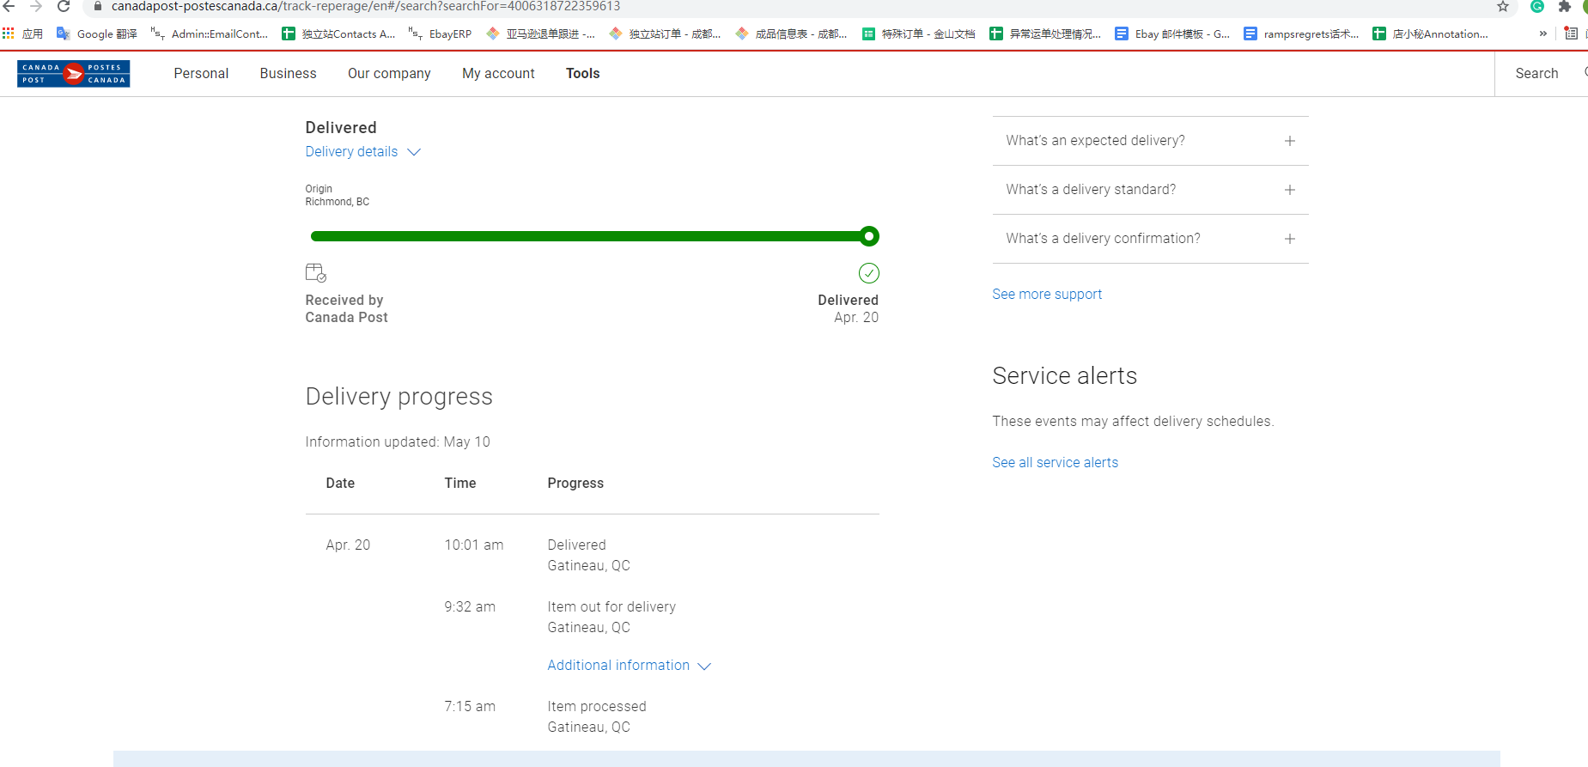Open the Google Translate bookmark
Viewport: 1588px width, 767px height.
(x=97, y=33)
